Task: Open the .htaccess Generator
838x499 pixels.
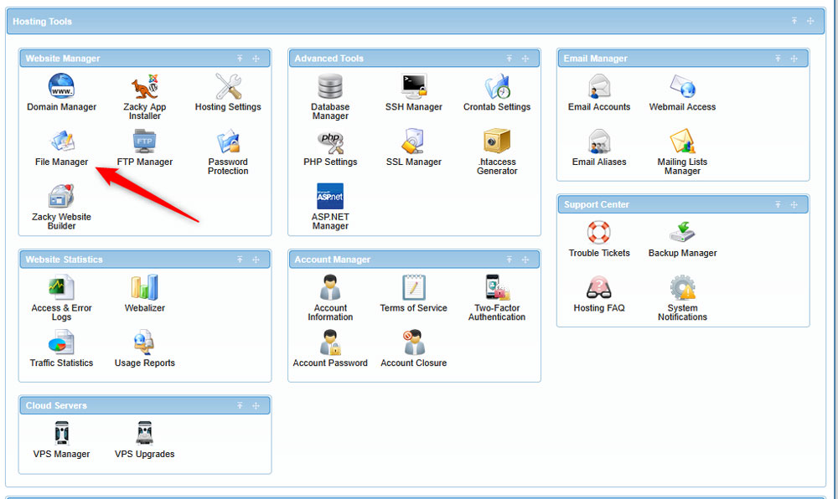Action: click(497, 149)
